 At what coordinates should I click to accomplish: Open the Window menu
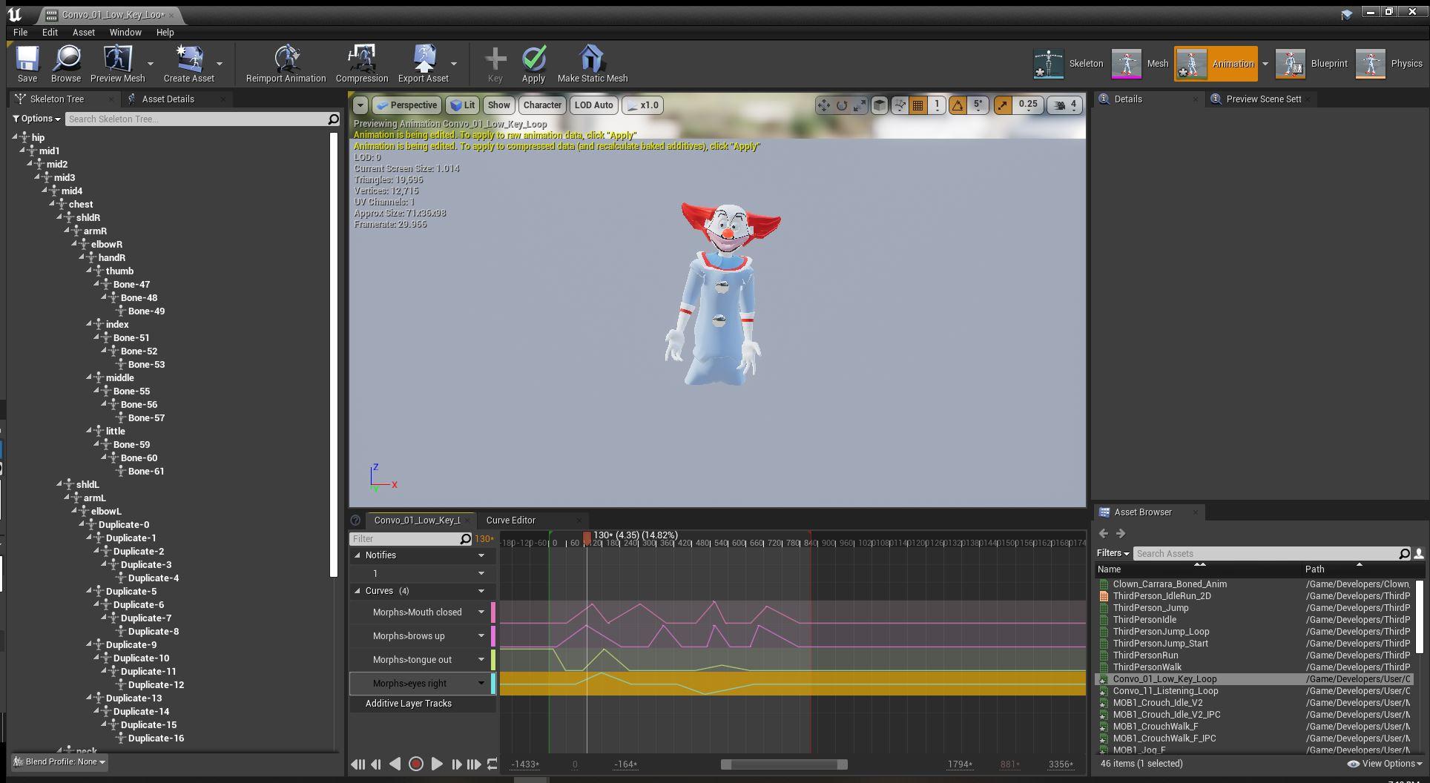click(x=125, y=33)
